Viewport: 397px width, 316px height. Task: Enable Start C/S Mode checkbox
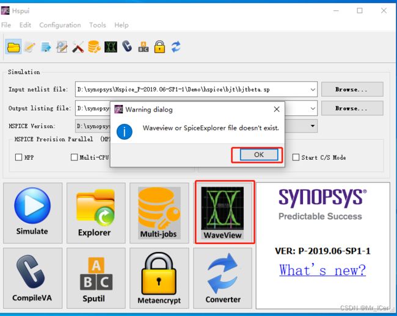296,157
